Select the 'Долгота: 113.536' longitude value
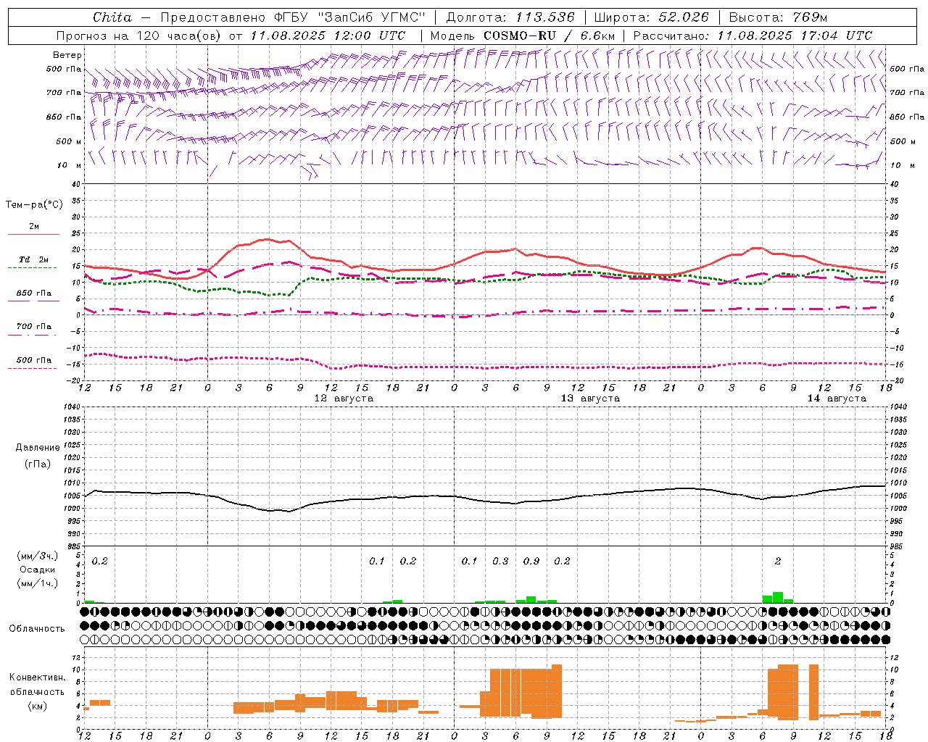The image size is (928, 742). (x=510, y=17)
